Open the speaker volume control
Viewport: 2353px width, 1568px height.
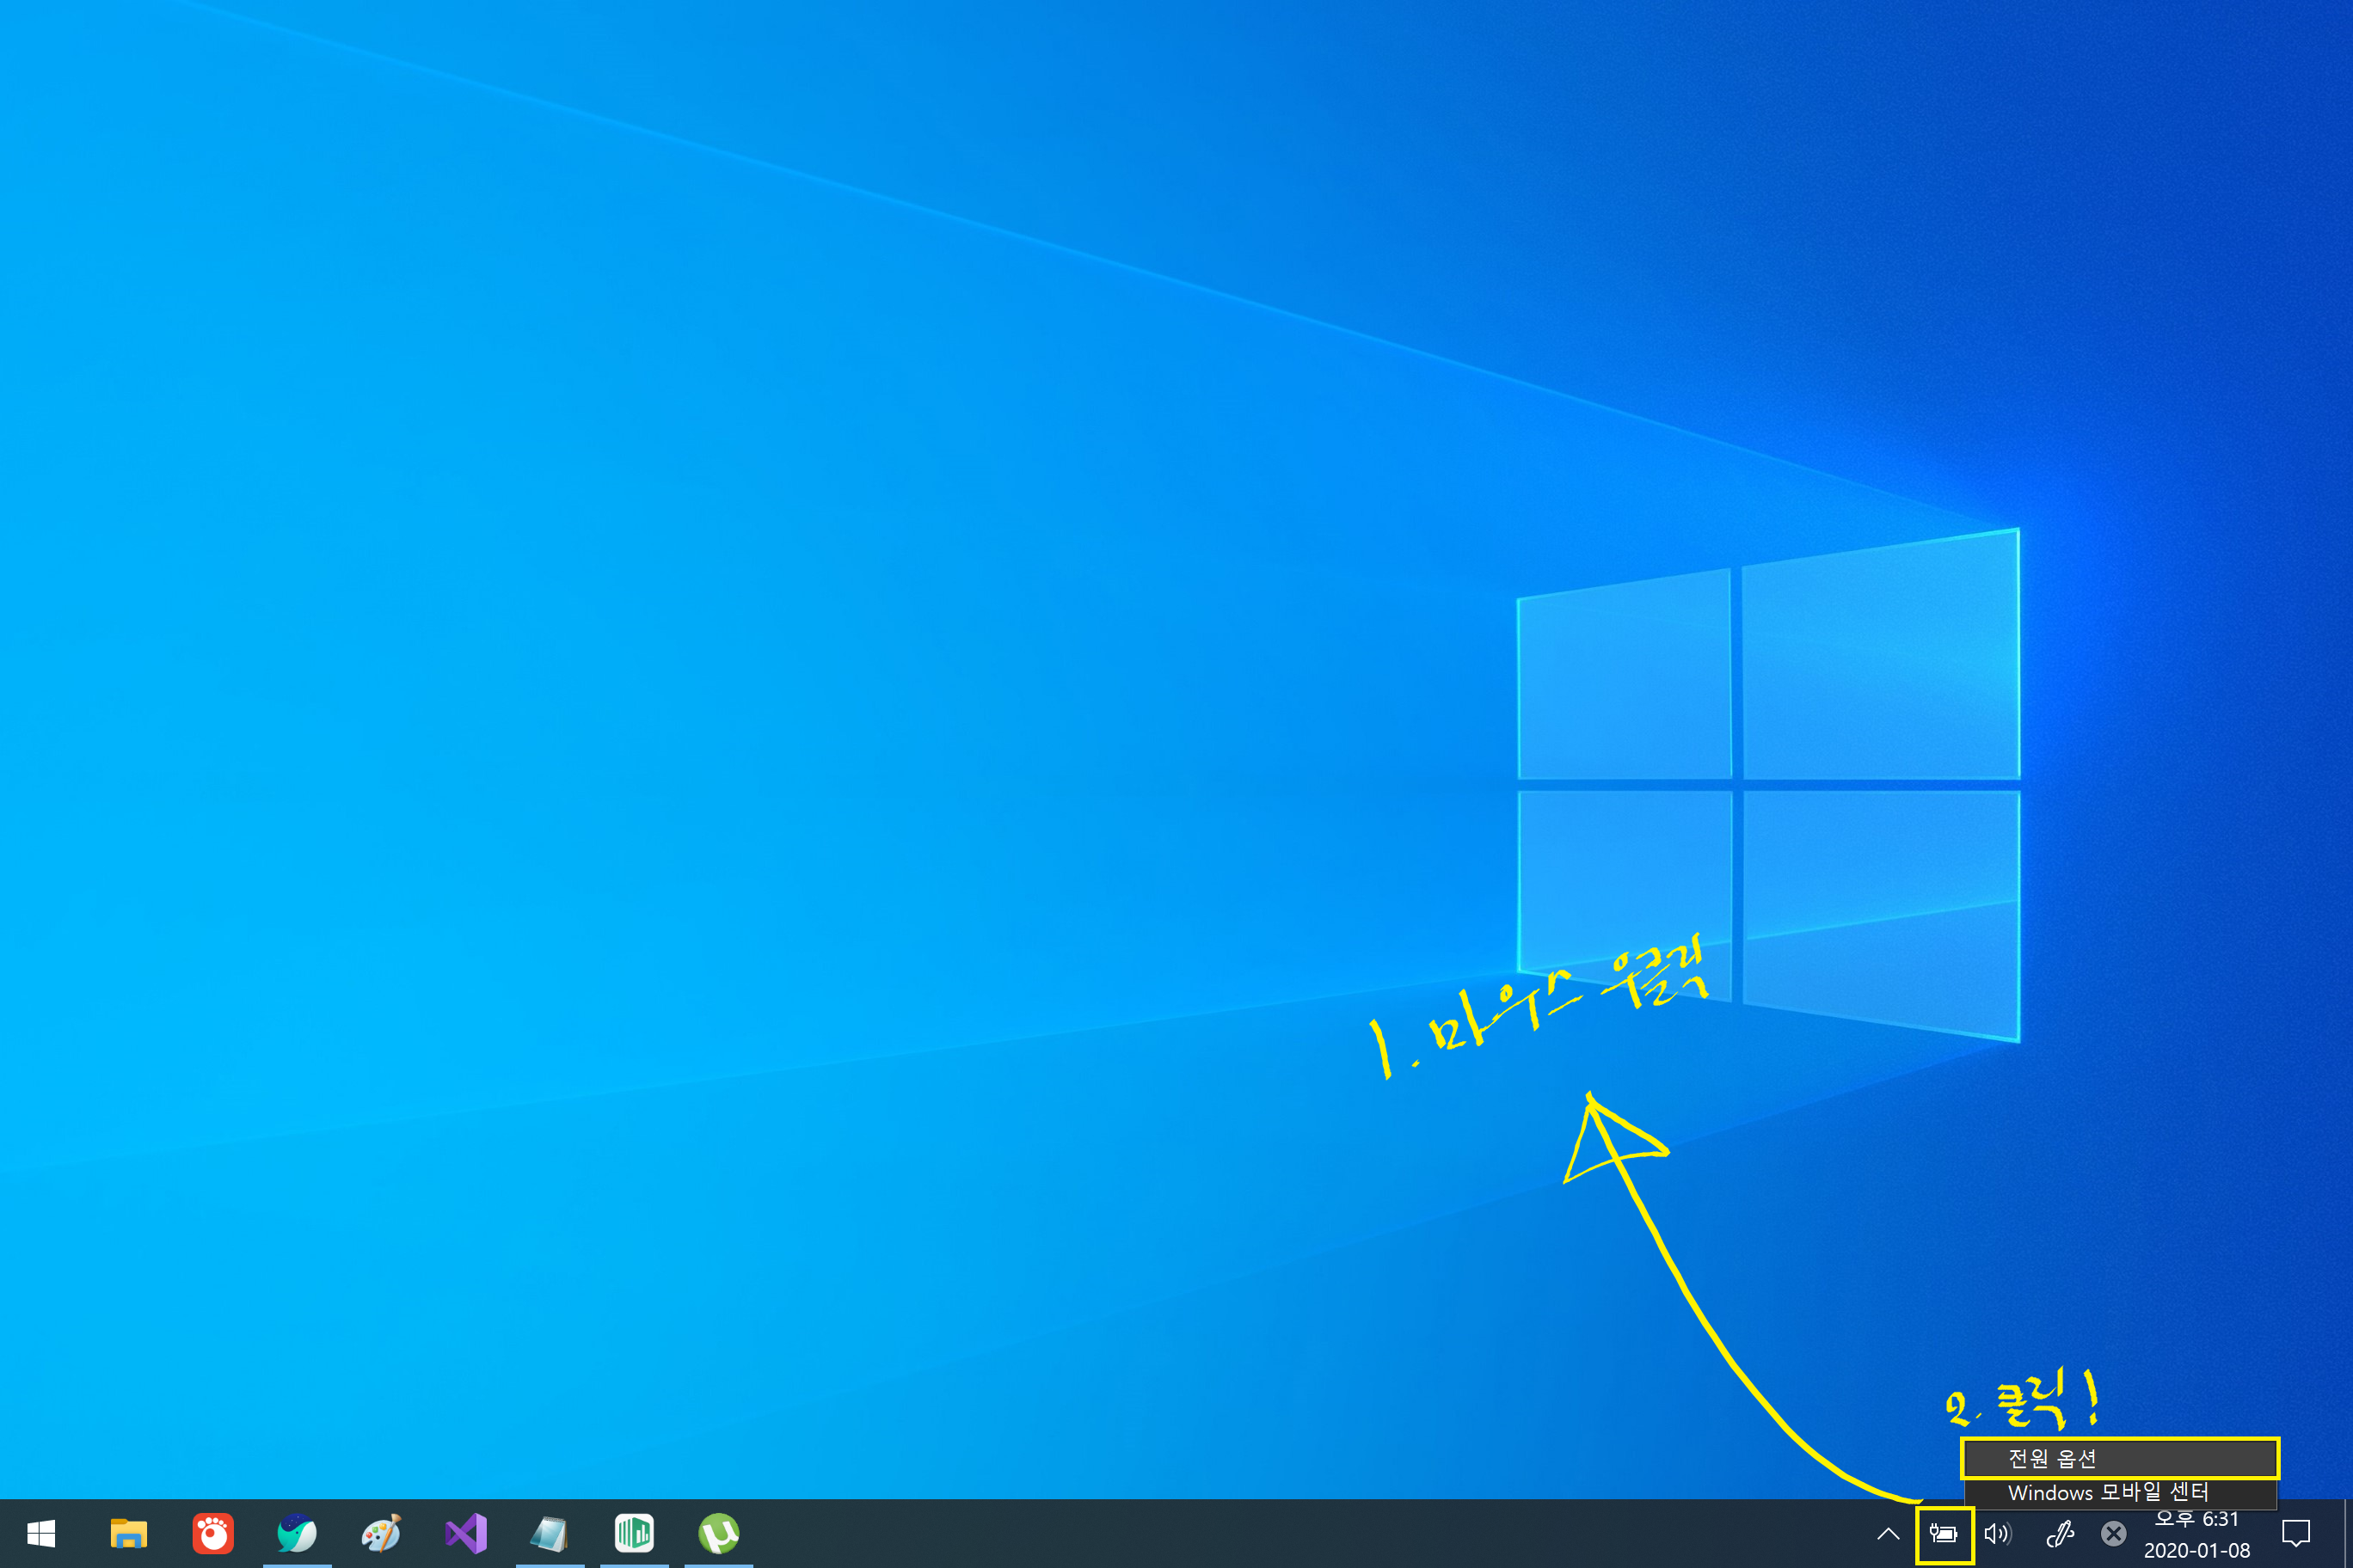[1998, 1534]
